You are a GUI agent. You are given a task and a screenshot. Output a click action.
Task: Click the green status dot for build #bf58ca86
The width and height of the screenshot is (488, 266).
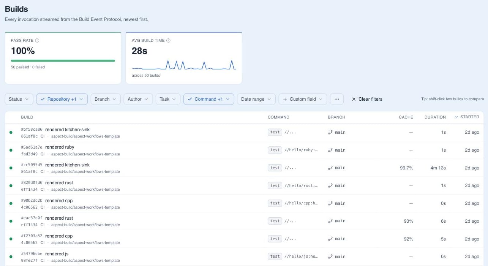pyautogui.click(x=11, y=132)
